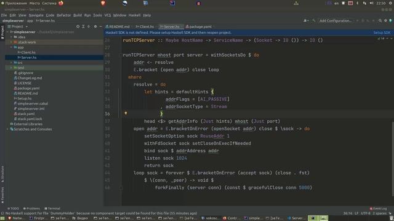Viewport: 394px width, 221px height.
Task: Click the inspections warning count widget
Action: [x=382, y=39]
